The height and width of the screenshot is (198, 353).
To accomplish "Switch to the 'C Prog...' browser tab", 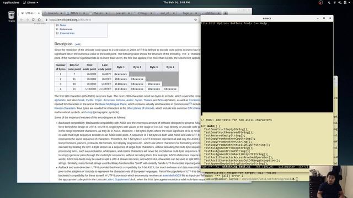I will pos(142,13).
